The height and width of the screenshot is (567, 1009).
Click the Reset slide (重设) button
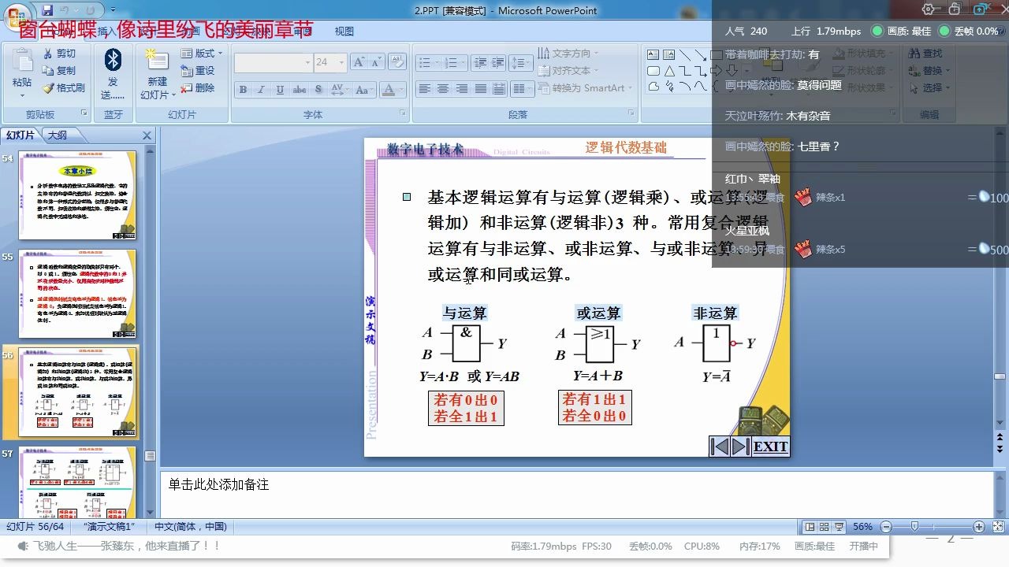pyautogui.click(x=197, y=71)
